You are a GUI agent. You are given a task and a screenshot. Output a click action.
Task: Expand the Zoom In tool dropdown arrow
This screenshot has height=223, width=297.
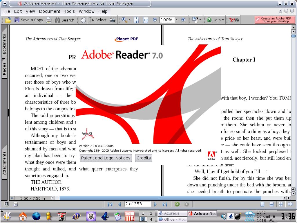pos(129,20)
